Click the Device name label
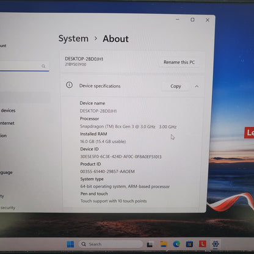 (92, 103)
